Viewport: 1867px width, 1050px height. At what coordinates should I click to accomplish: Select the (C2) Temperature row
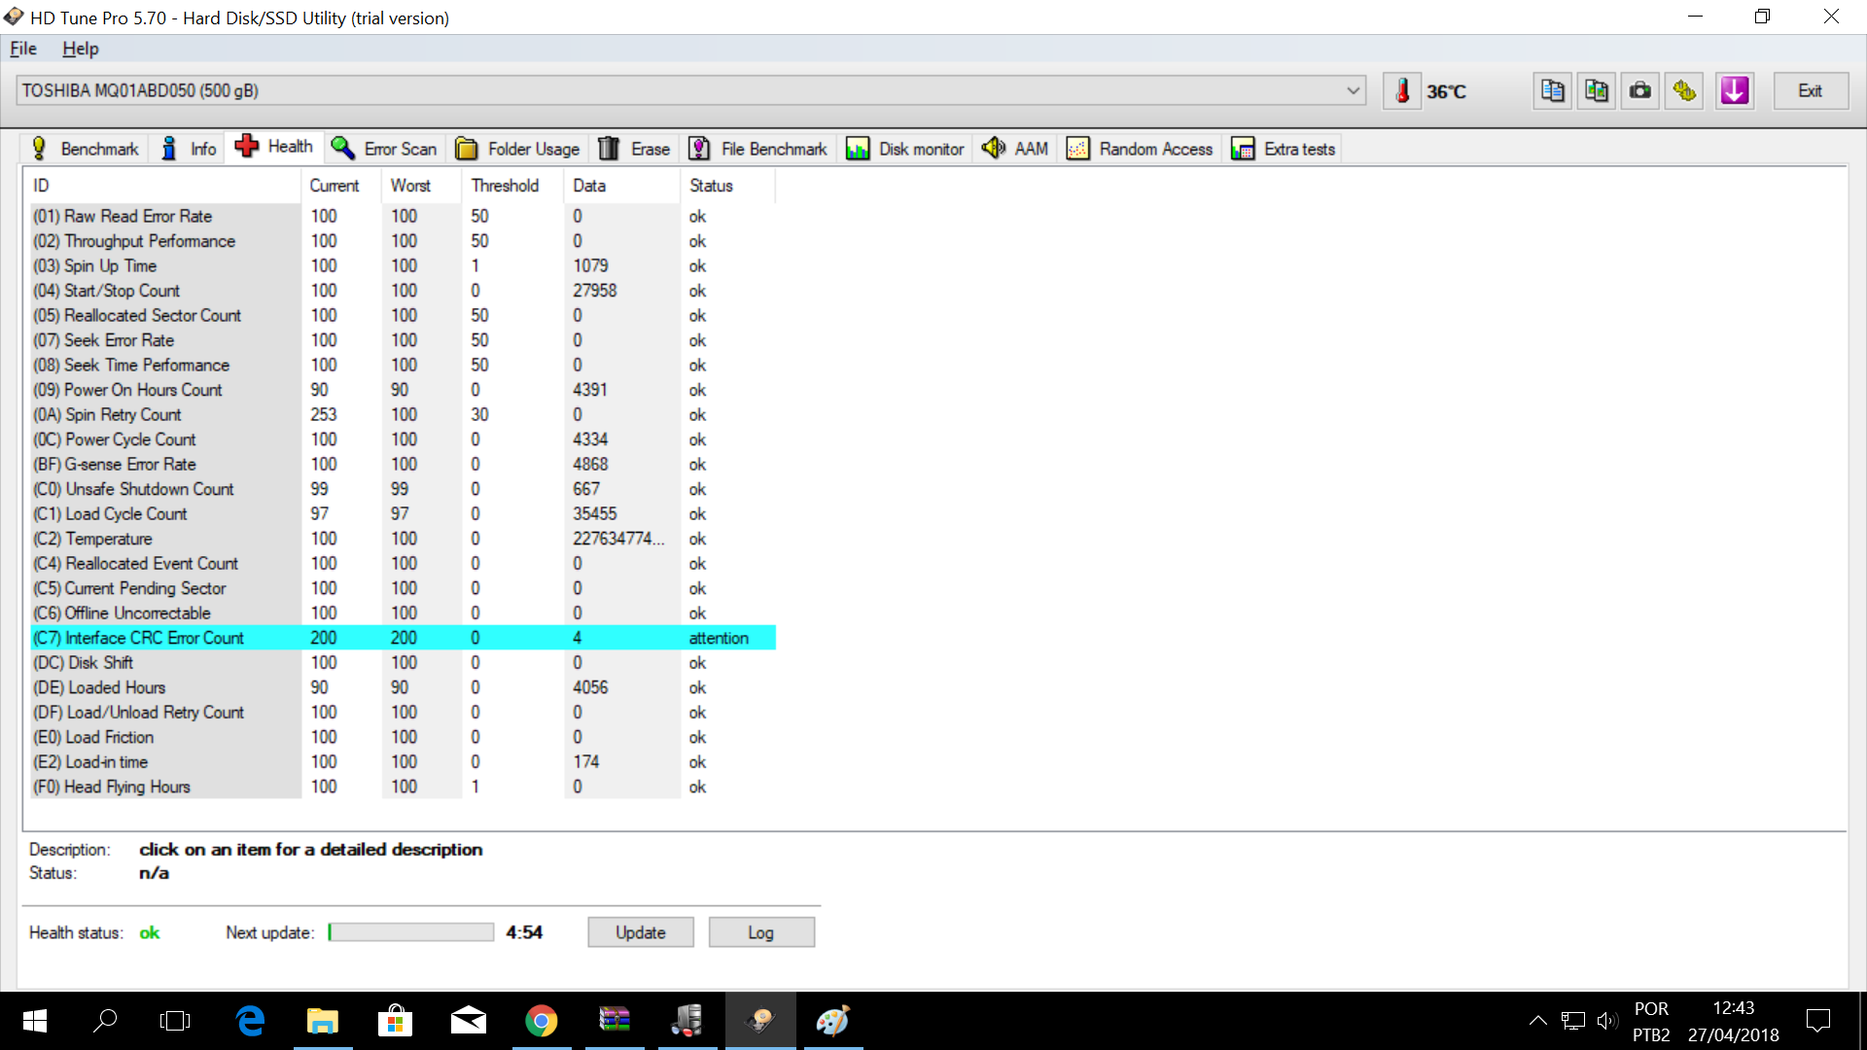pos(403,539)
